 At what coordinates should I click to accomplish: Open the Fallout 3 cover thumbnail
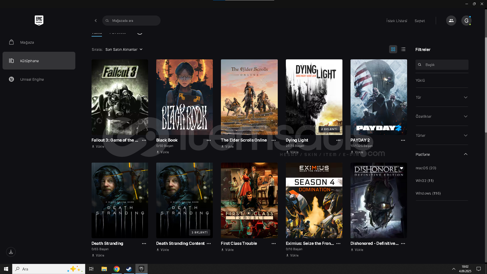point(120,97)
